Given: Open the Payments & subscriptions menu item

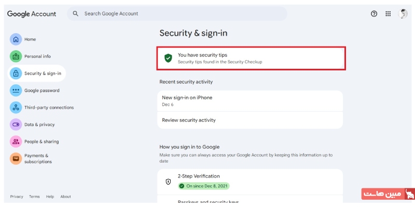Looking at the screenshot, I should pos(38,158).
